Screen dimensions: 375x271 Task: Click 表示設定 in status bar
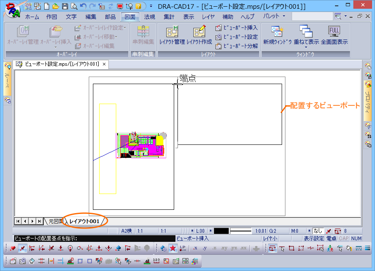(x=314, y=239)
